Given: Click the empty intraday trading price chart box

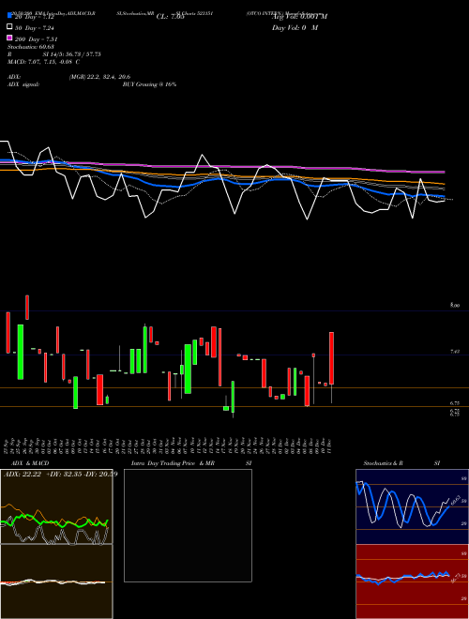Looking at the screenshot, I should tap(188, 525).
